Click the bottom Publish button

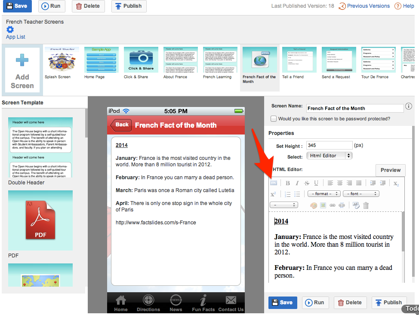pos(389,303)
